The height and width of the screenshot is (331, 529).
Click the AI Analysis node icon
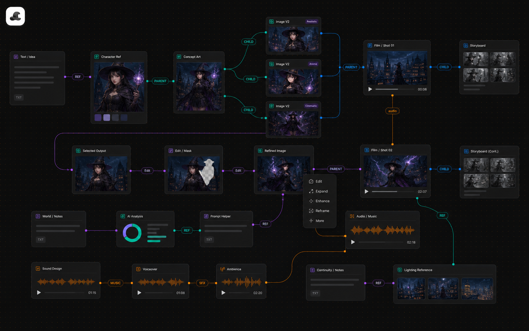pos(122,216)
